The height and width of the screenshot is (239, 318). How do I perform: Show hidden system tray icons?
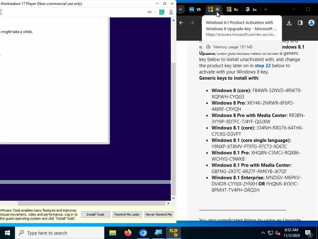point(263,233)
